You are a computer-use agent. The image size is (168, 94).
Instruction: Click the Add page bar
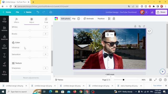pos(110,74)
